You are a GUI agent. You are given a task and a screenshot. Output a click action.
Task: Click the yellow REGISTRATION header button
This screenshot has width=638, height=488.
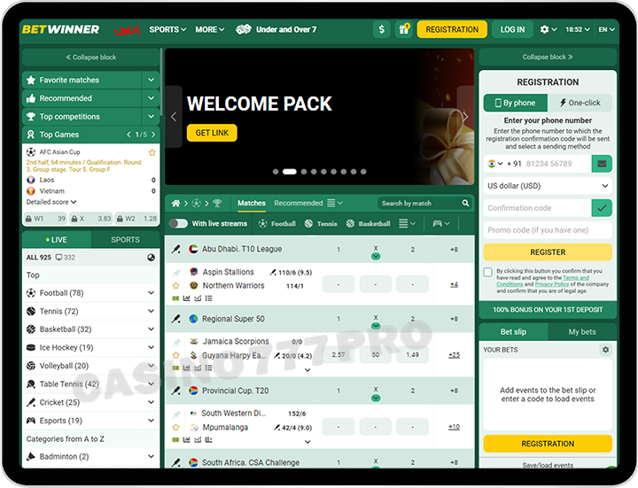coord(452,29)
